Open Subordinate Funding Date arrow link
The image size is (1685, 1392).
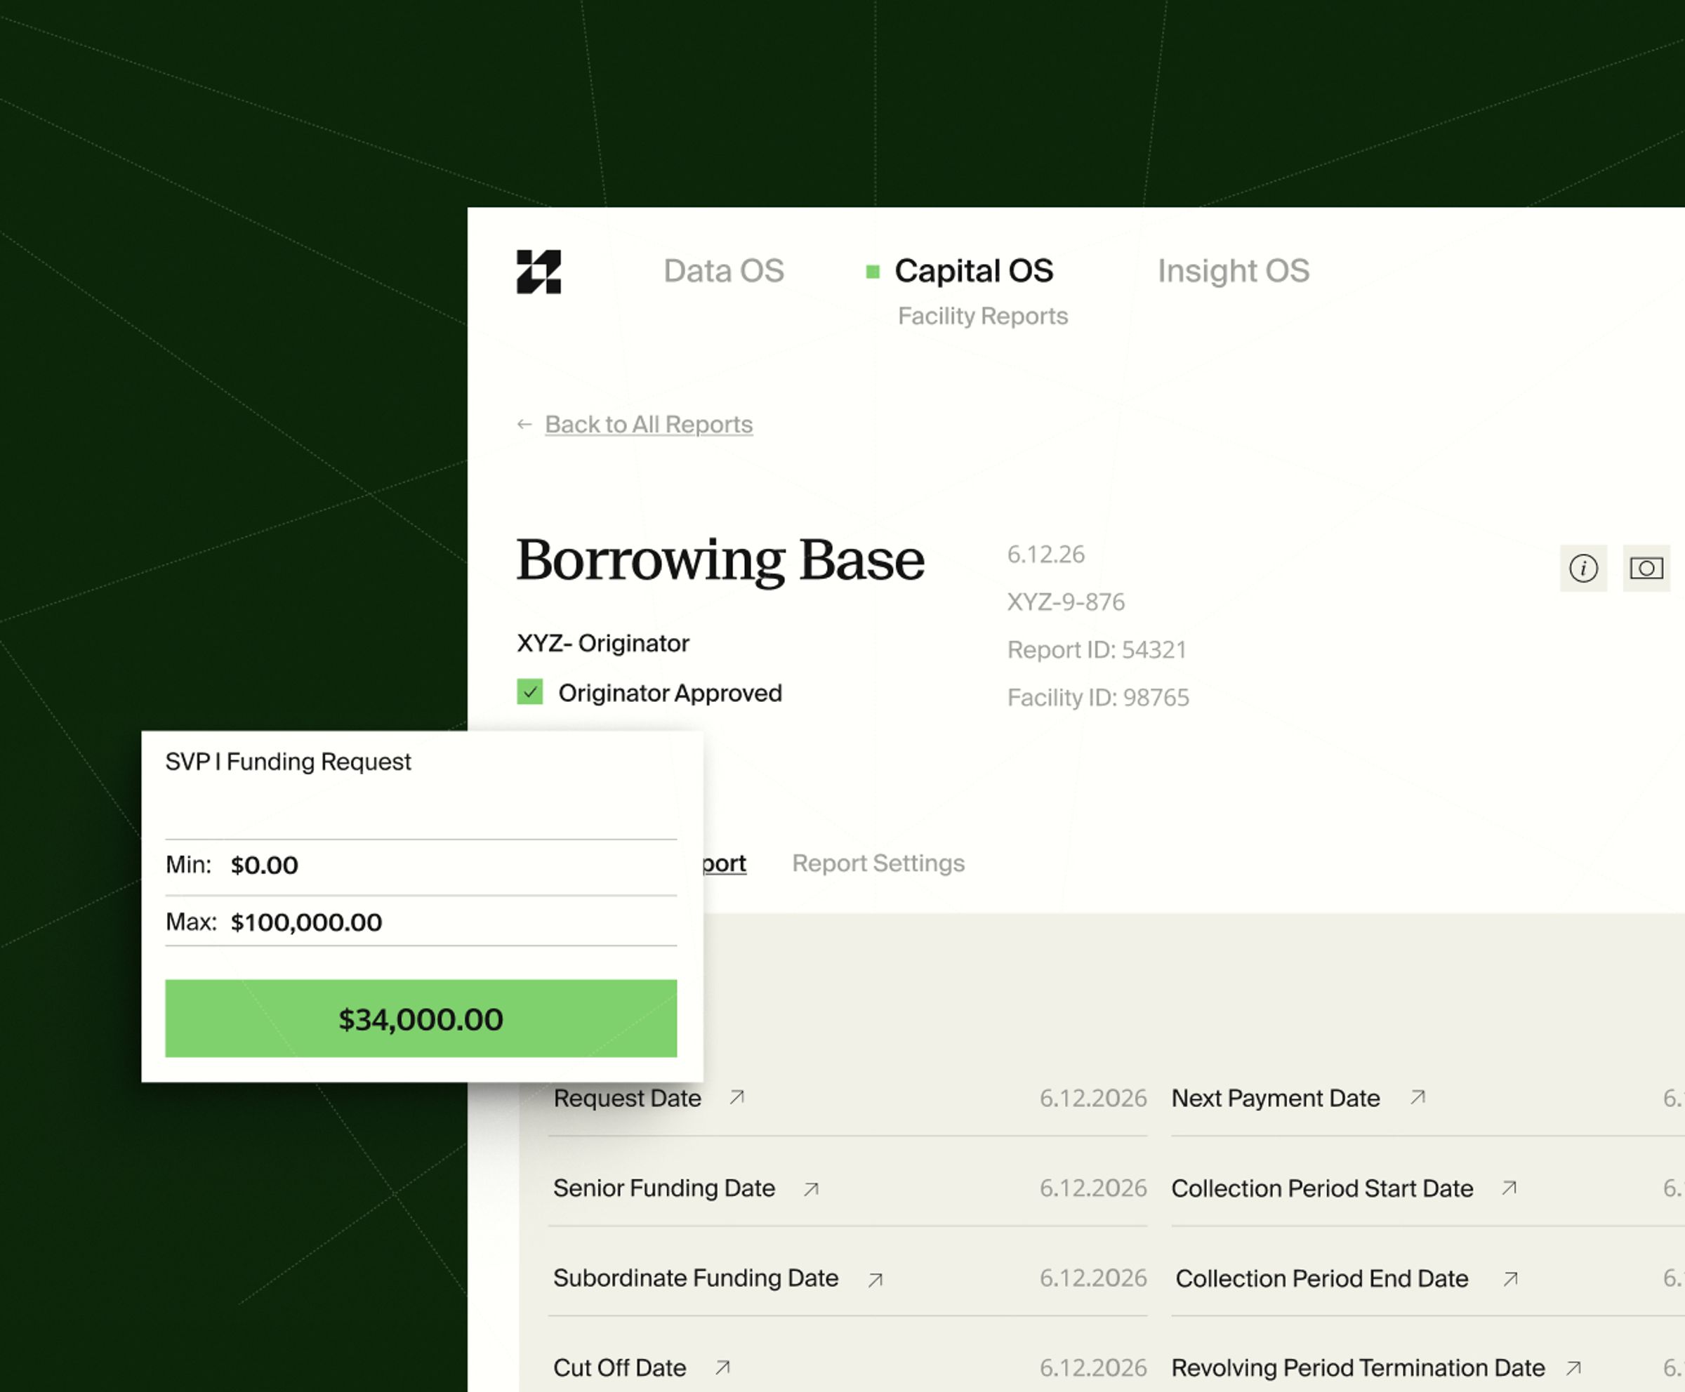click(875, 1280)
